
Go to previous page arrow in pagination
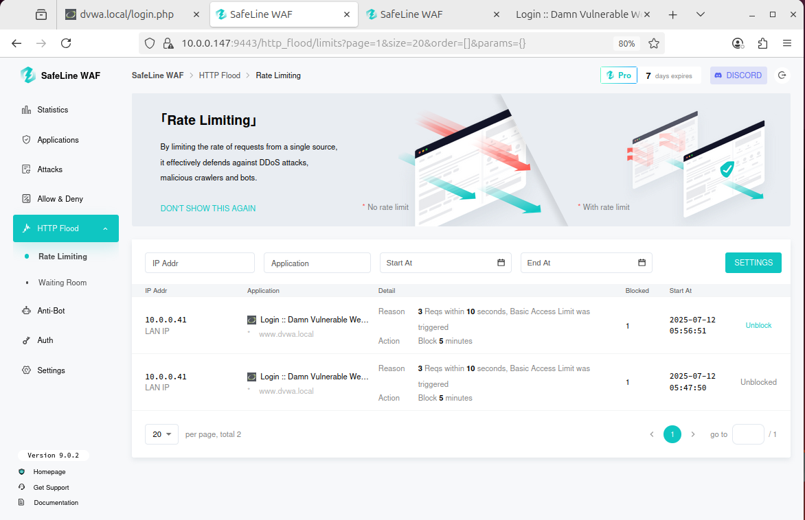(x=652, y=434)
